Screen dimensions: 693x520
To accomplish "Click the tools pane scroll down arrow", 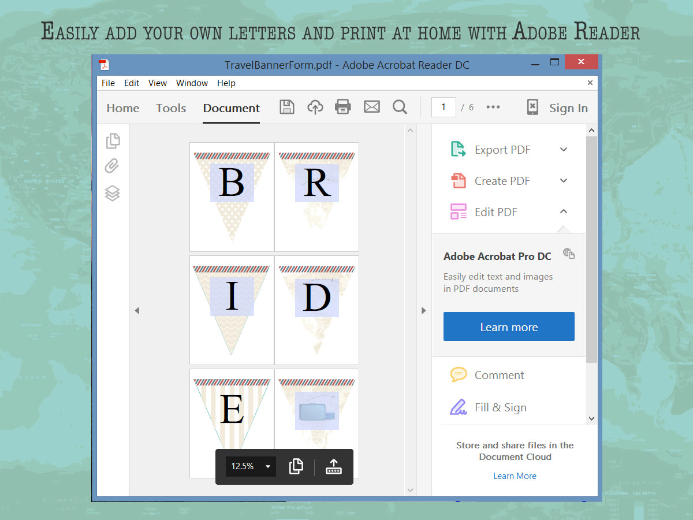I will point(591,418).
